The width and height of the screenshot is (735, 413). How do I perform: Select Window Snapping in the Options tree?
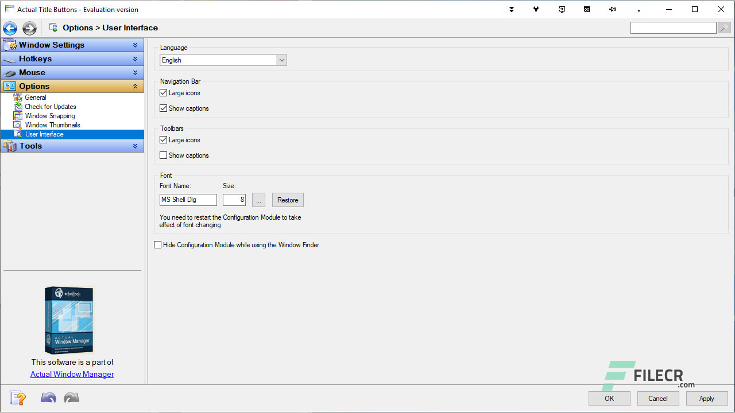pyautogui.click(x=50, y=116)
